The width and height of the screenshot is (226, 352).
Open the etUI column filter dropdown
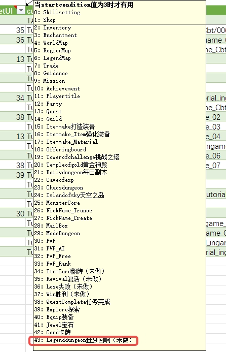click(21, 10)
